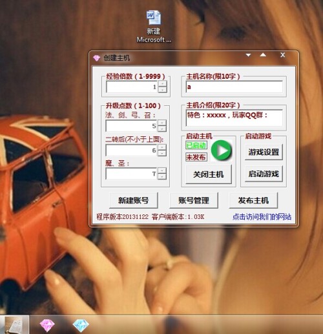This screenshot has height=334, width=323.
Task: Click the 关闭主机 button
Action: (209, 174)
